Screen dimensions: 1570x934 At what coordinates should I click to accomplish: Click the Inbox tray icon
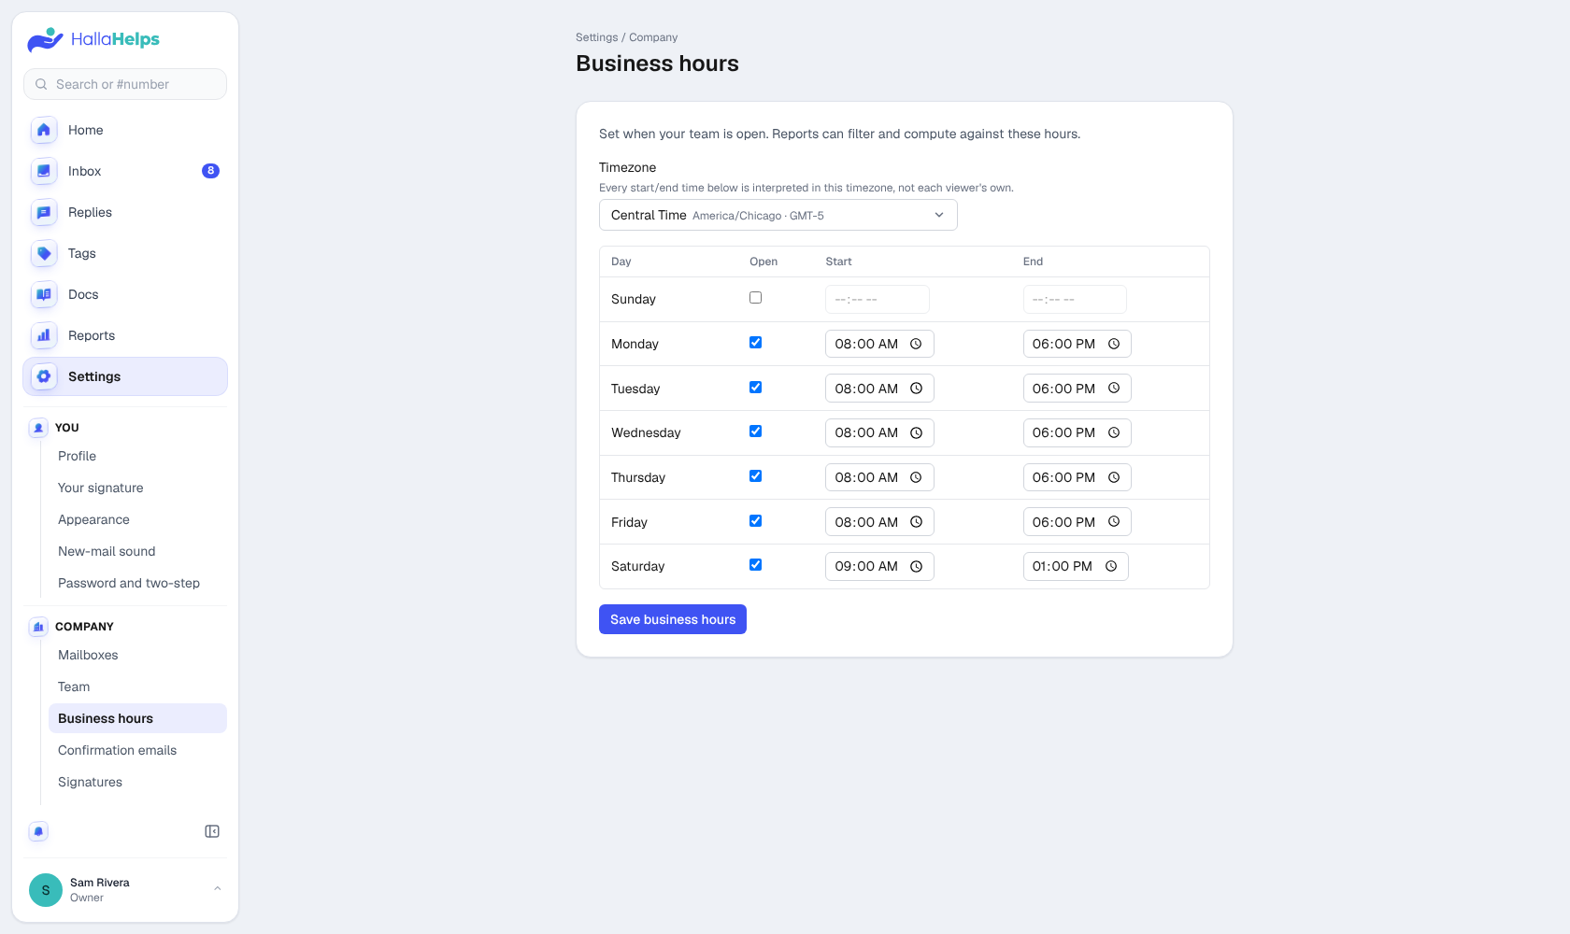coord(44,171)
